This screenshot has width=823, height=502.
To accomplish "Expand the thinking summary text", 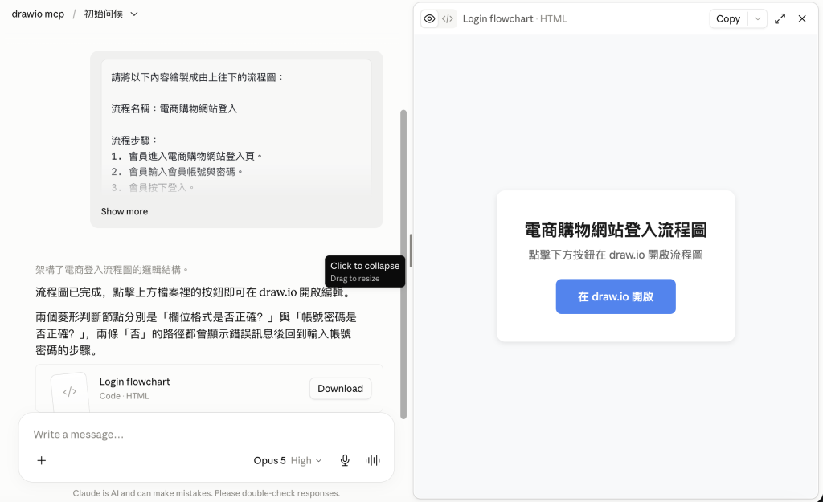I will (111, 270).
